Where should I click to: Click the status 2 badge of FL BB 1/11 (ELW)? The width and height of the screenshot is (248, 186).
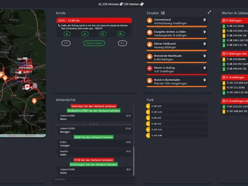coord(224,26)
